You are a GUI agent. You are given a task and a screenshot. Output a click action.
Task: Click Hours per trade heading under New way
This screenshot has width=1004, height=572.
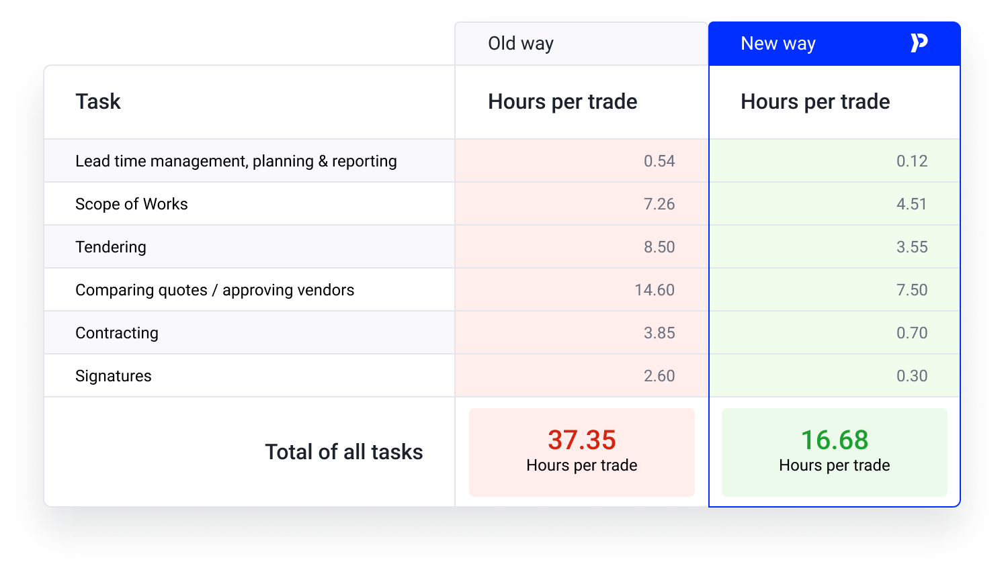click(x=815, y=101)
